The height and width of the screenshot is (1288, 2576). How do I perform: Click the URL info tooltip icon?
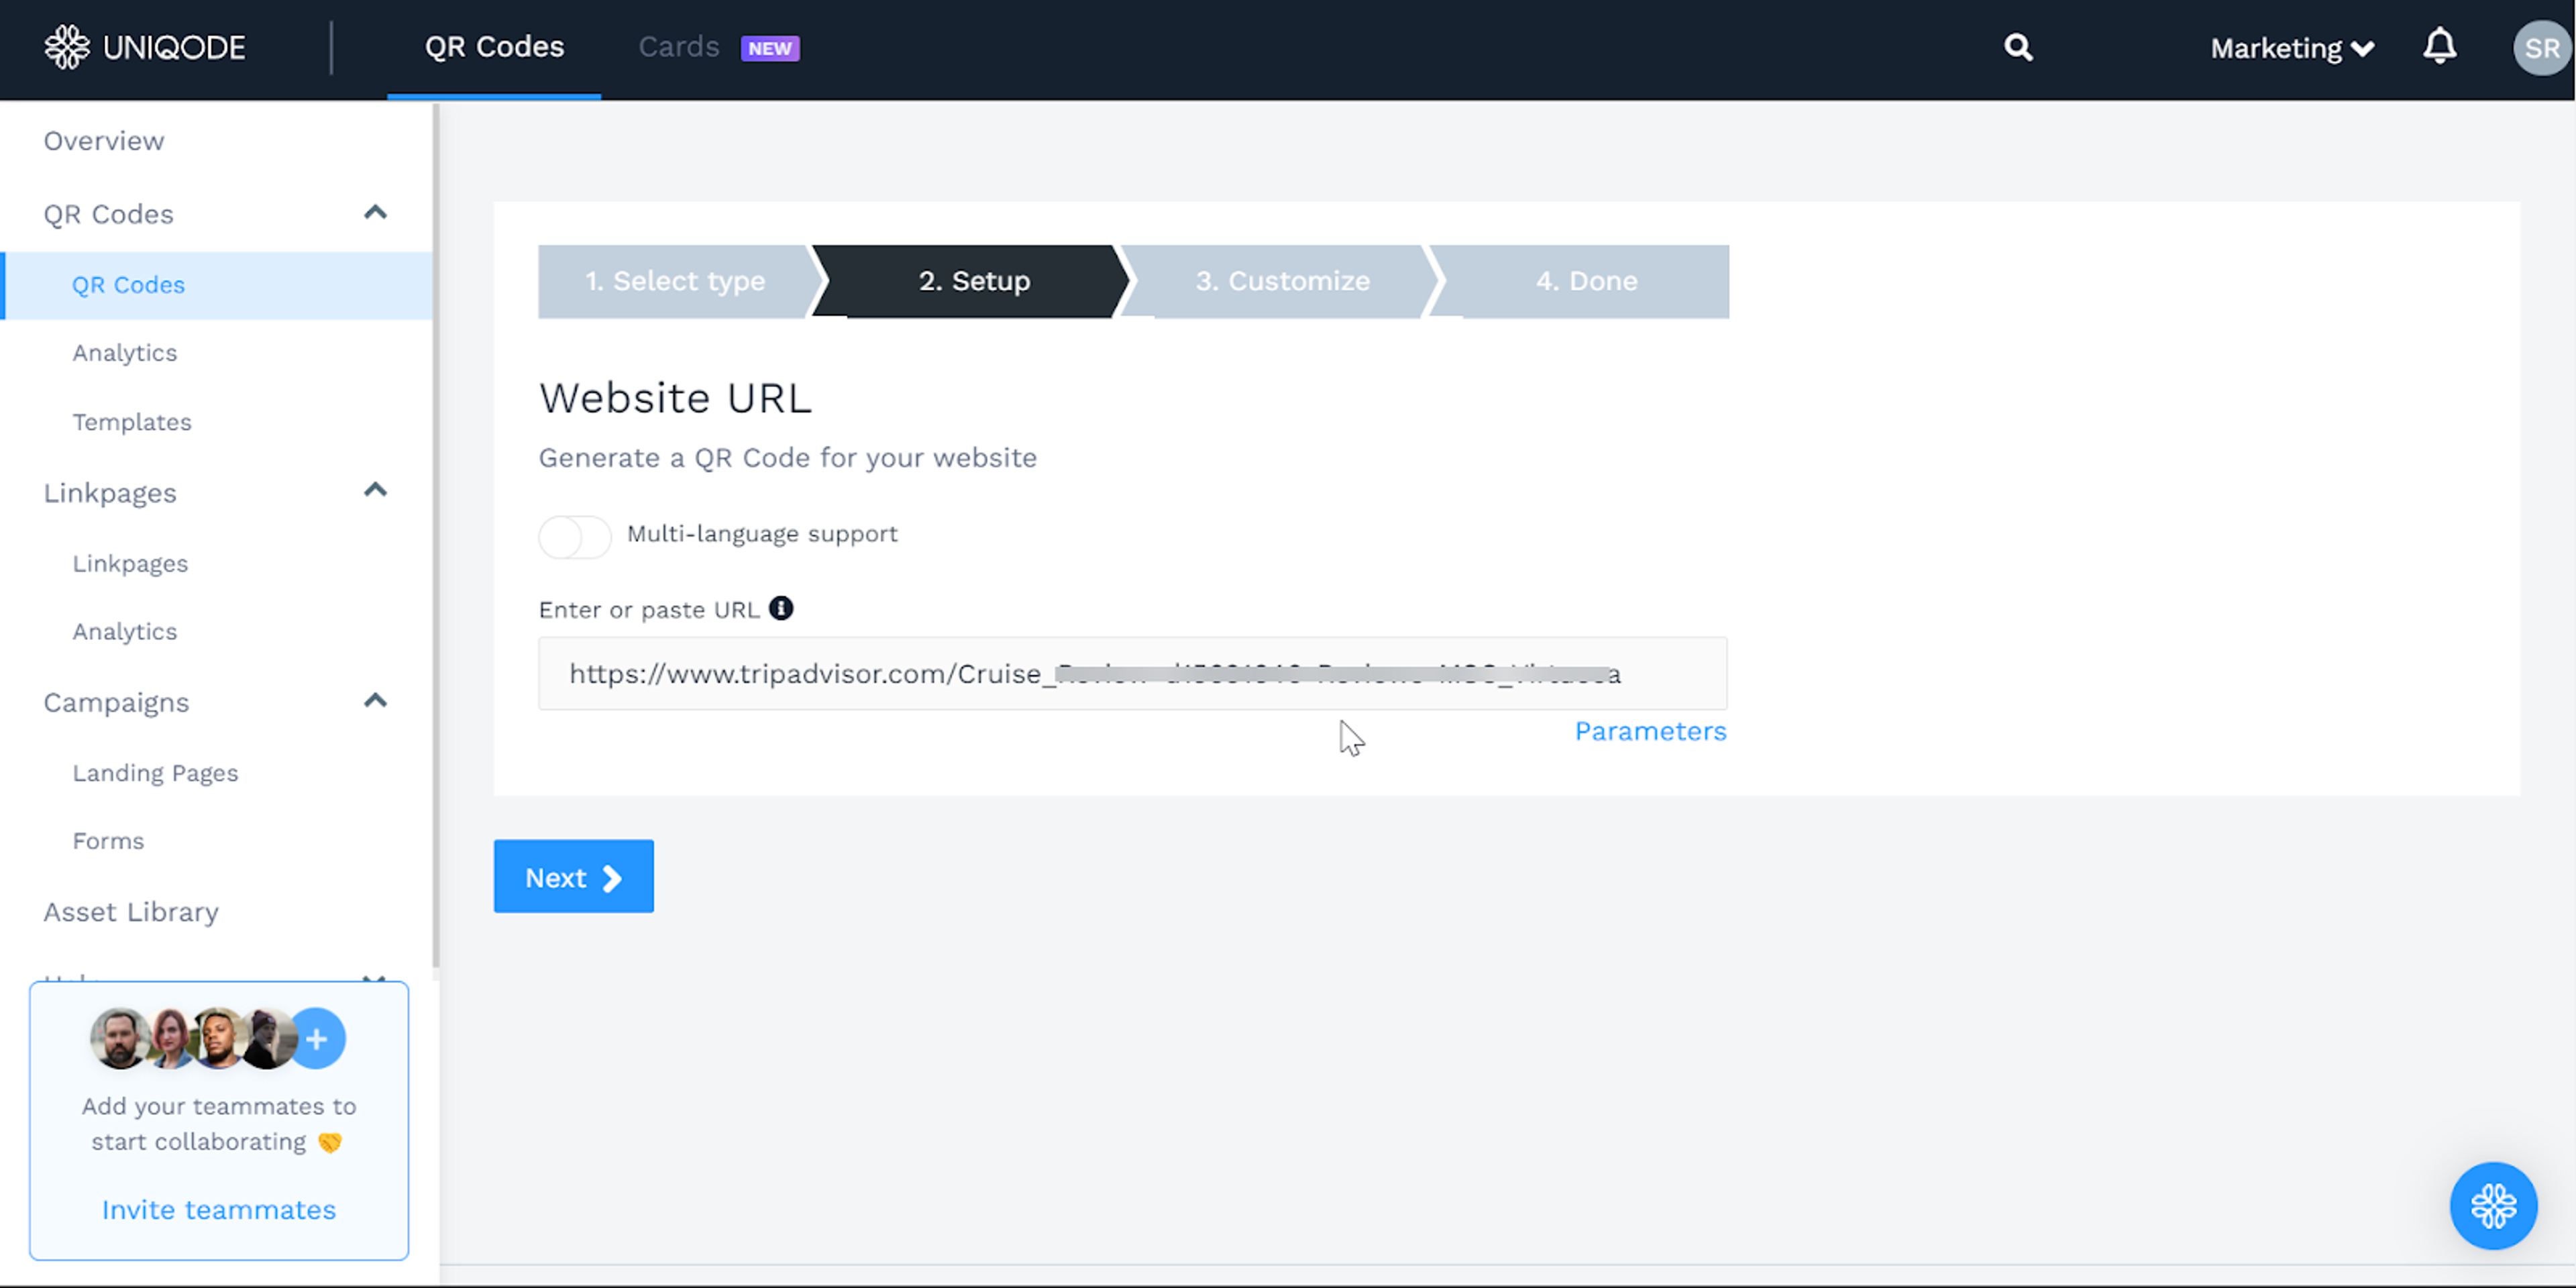pyautogui.click(x=781, y=608)
